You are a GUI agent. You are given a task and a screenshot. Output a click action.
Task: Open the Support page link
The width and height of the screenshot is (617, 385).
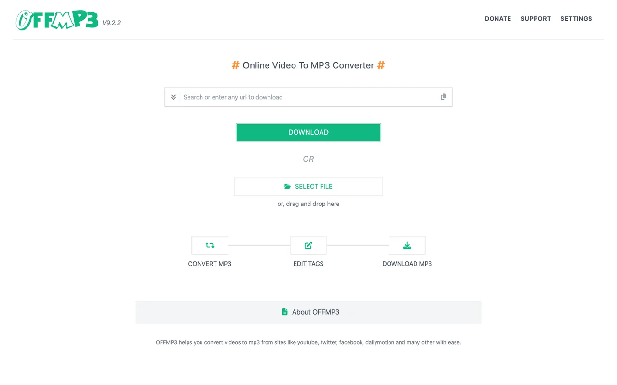click(536, 19)
